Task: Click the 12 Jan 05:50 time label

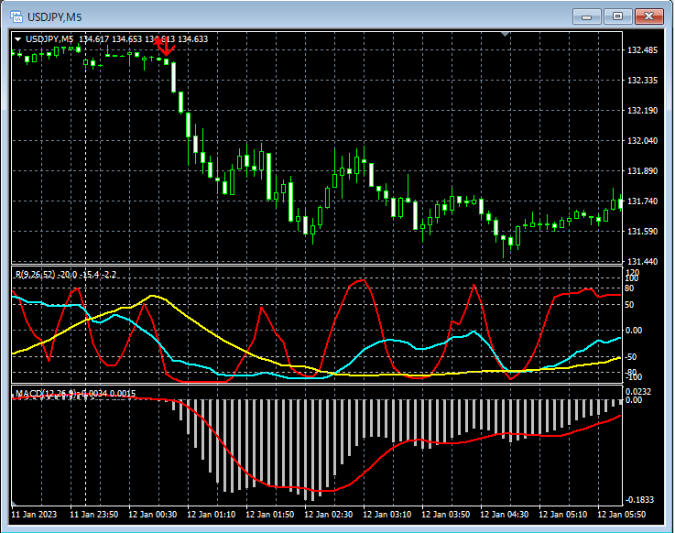Action: [x=623, y=515]
